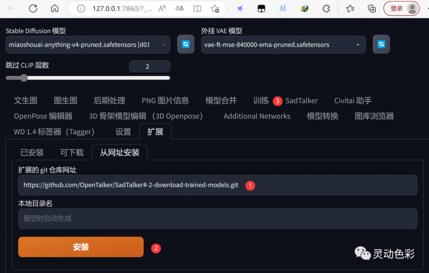
Task: Open the 3D 骨架模型编辑 tab
Action: pyautogui.click(x=146, y=116)
